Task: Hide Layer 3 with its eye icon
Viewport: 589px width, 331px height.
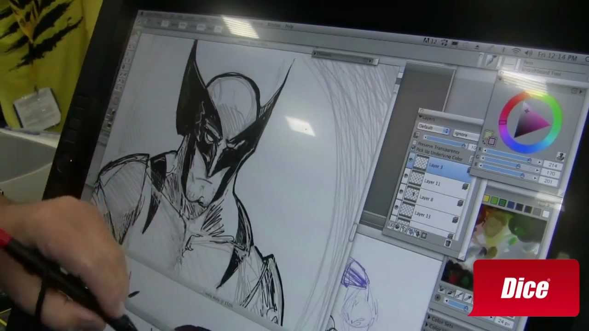Action: pos(410,159)
